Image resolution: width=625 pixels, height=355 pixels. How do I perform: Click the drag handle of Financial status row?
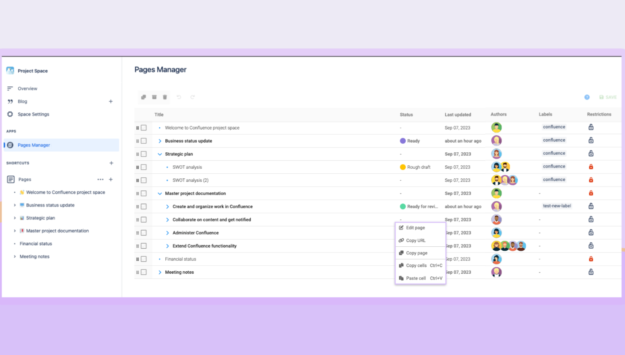click(x=137, y=259)
